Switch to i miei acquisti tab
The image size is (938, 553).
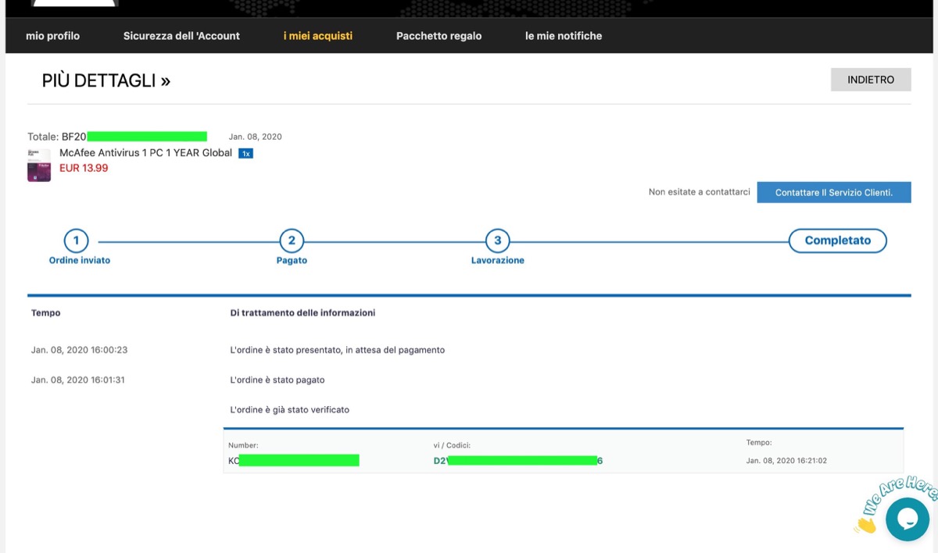pos(317,36)
